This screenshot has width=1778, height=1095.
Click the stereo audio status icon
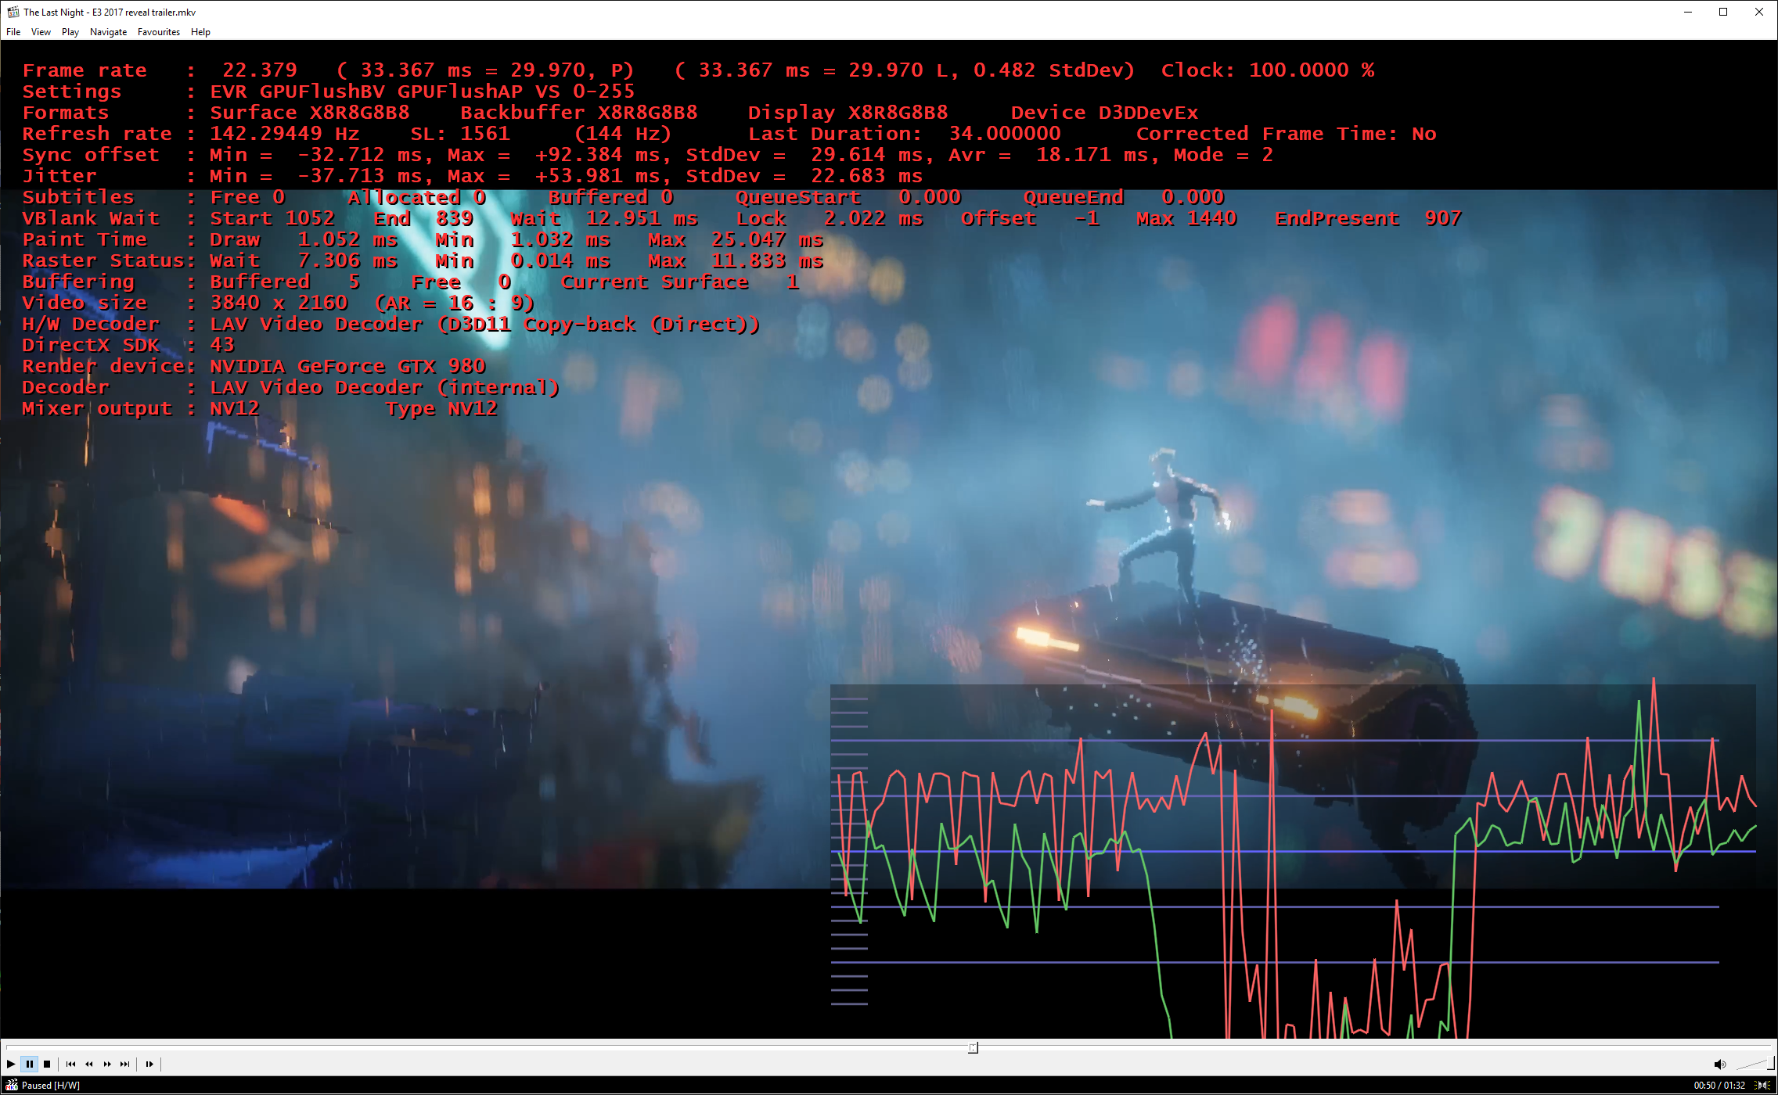tap(1763, 1085)
